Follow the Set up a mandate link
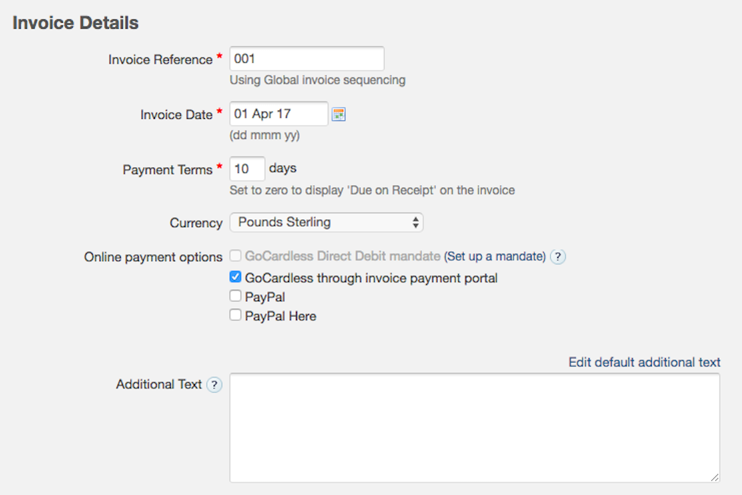This screenshot has height=495, width=742. (x=495, y=257)
